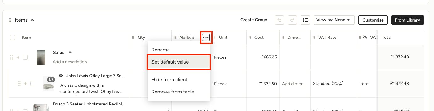Click the Markup column drag handle
Image resolution: width=434 pixels, height=111 pixels.
tap(175, 38)
